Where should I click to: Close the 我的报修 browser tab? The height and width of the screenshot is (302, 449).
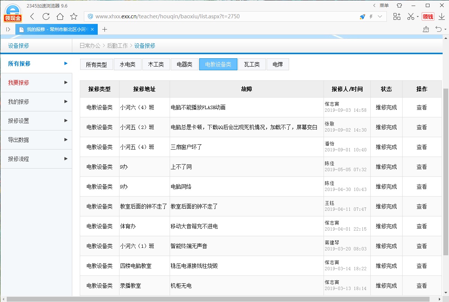92,30
